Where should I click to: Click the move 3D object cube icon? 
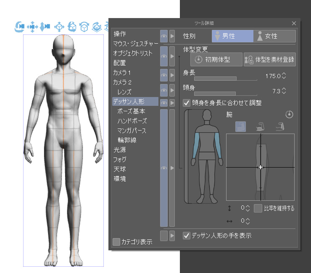(x=59, y=27)
